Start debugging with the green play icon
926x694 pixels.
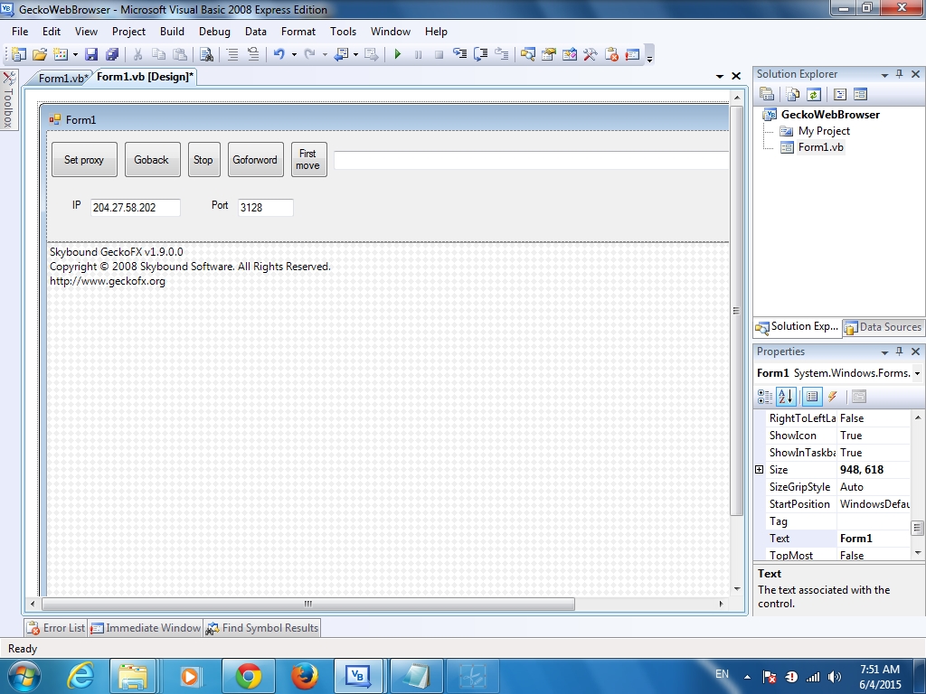click(398, 54)
